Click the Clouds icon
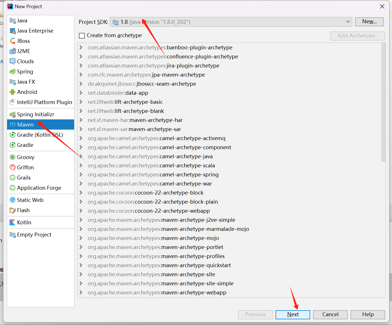This screenshot has width=392, height=325. tap(12, 61)
